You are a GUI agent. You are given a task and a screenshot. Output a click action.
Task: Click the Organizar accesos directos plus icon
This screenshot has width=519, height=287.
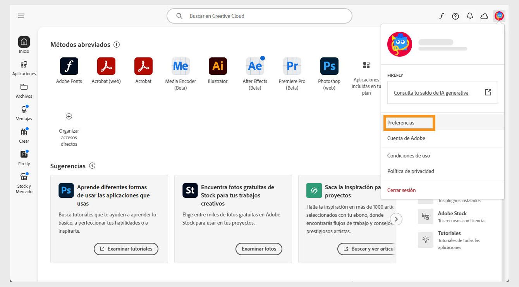click(69, 116)
